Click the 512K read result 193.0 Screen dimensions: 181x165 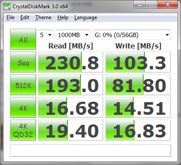click(70, 85)
